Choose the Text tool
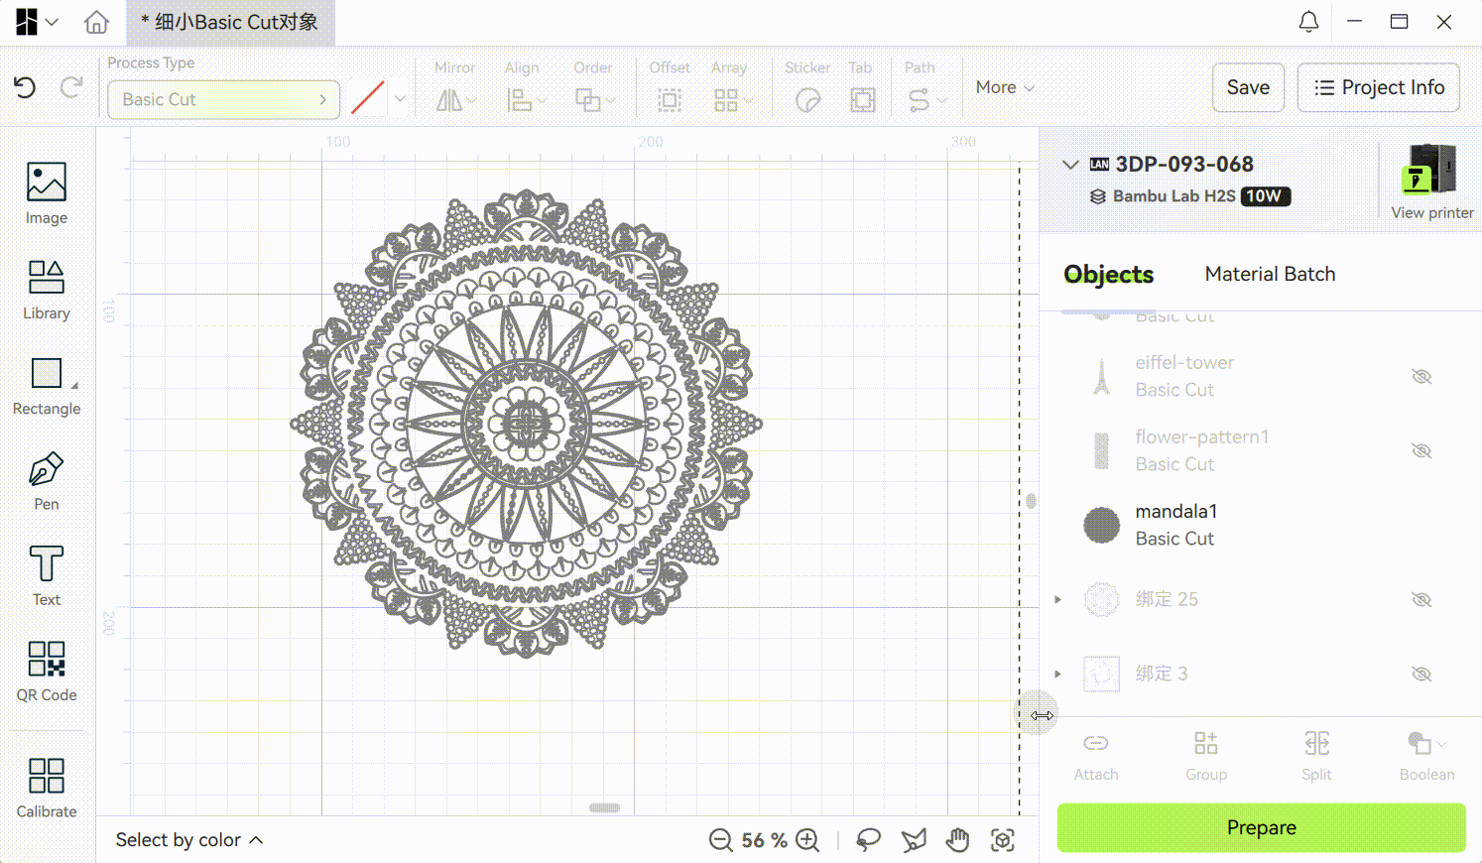Image resolution: width=1482 pixels, height=863 pixels. (x=46, y=575)
